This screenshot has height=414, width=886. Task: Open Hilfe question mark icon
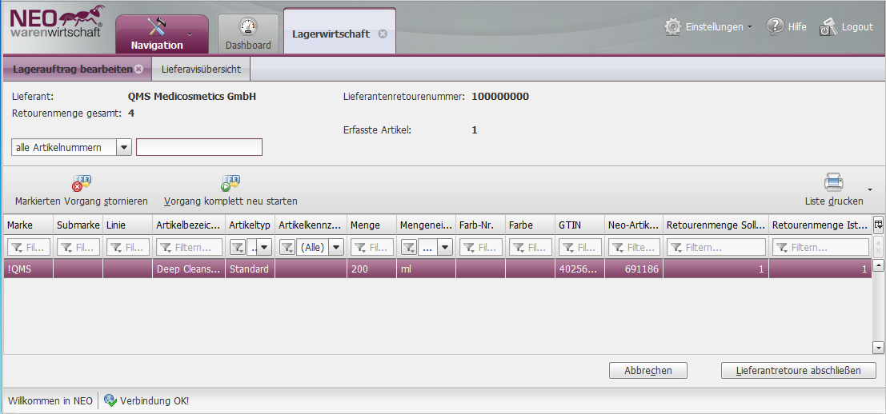pos(775,26)
